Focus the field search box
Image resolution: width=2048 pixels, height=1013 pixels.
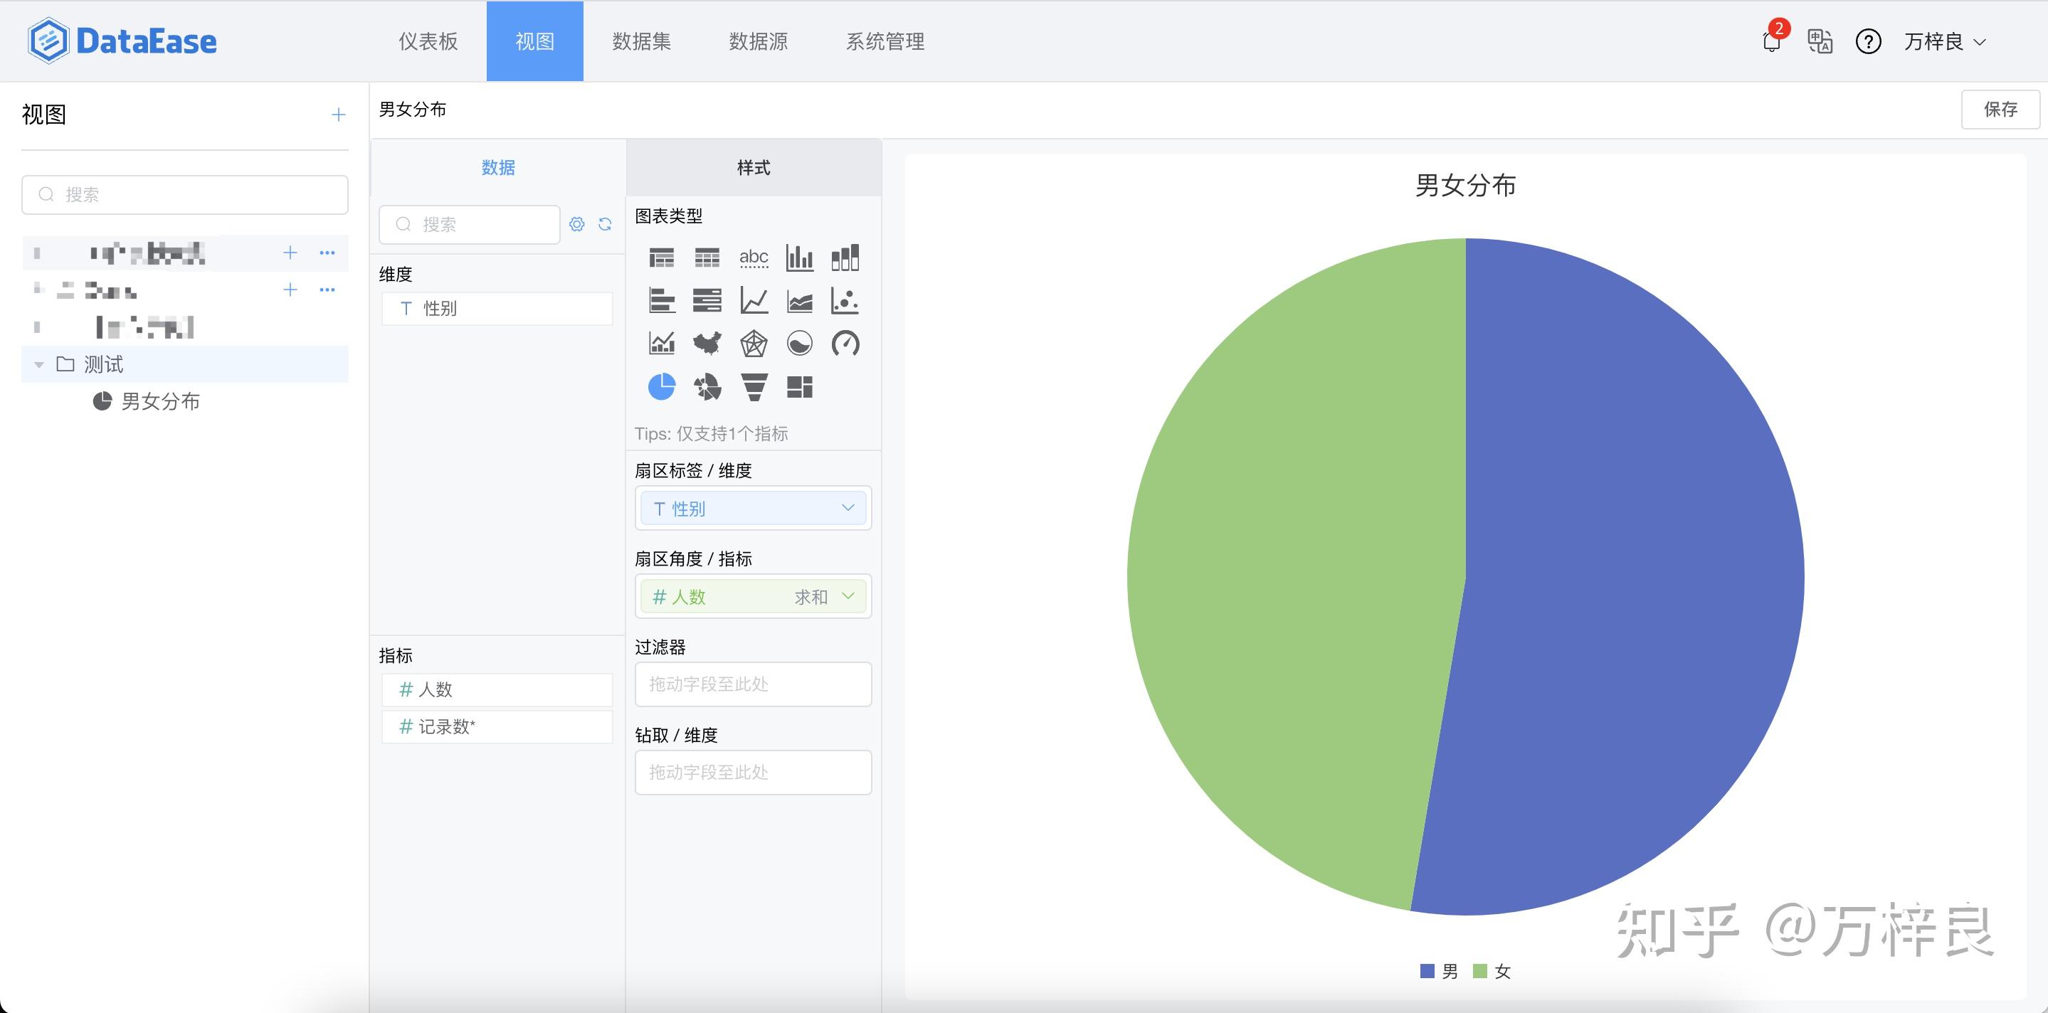470,224
